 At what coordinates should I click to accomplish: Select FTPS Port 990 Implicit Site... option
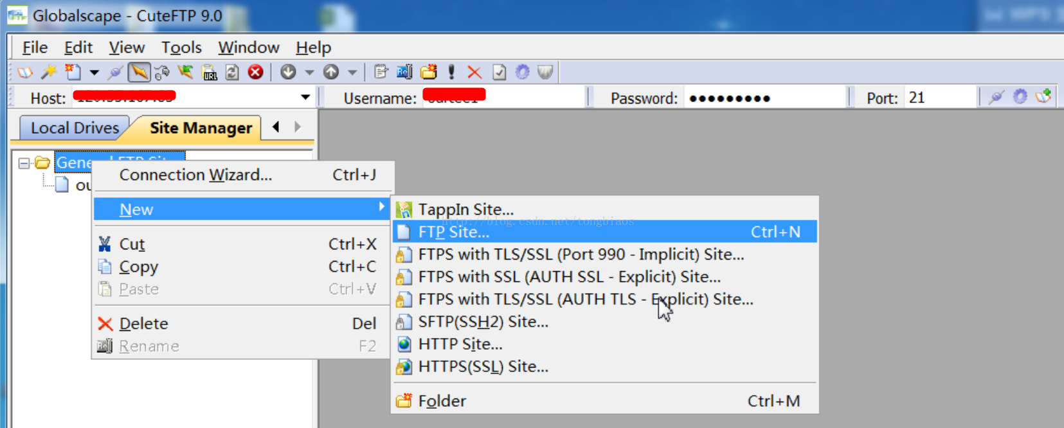(604, 254)
